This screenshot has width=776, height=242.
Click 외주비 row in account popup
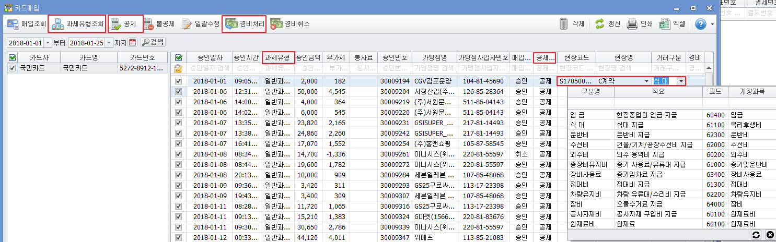[x=671, y=154]
